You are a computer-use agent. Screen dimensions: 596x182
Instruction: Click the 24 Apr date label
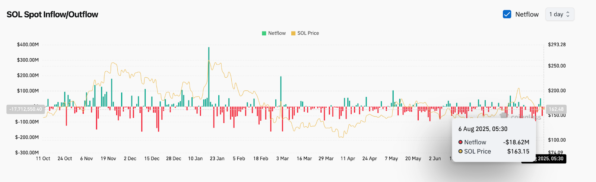(x=370, y=159)
